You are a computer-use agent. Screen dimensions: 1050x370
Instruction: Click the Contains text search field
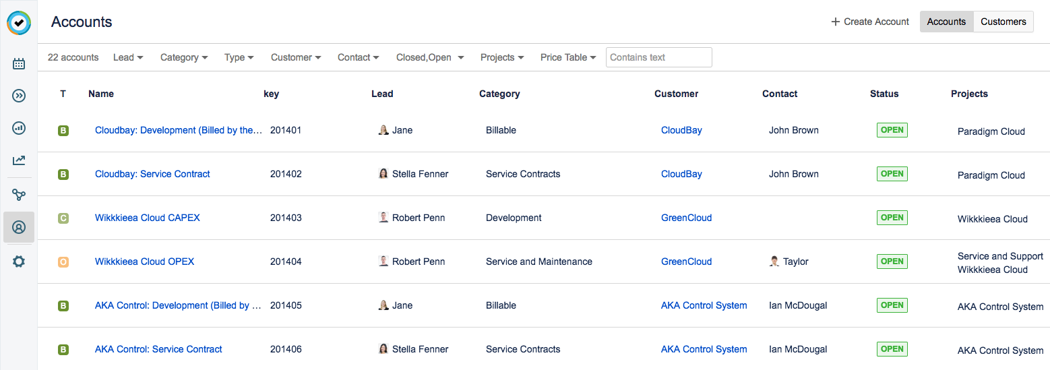click(658, 57)
